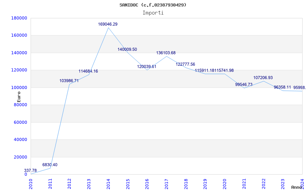Click the Anno axis label
Viewport: 306px width, 191px height.
pos(297,187)
